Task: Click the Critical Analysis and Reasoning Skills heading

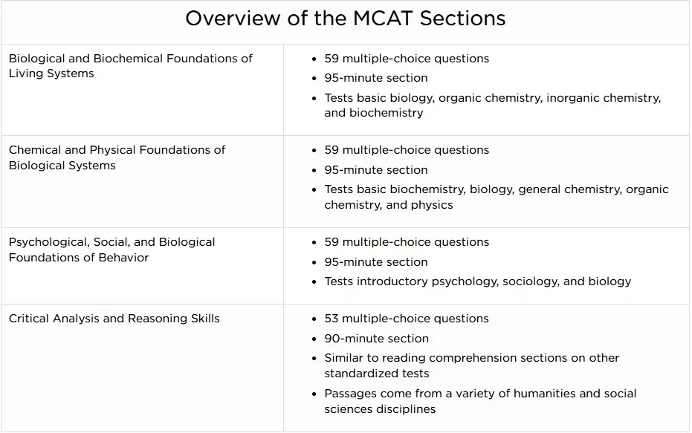Action: click(114, 318)
